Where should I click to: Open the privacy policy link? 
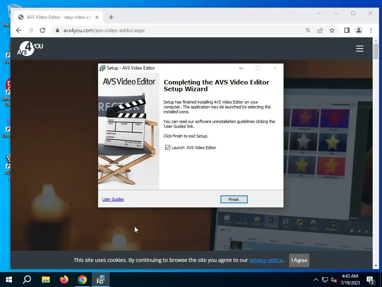point(266,260)
